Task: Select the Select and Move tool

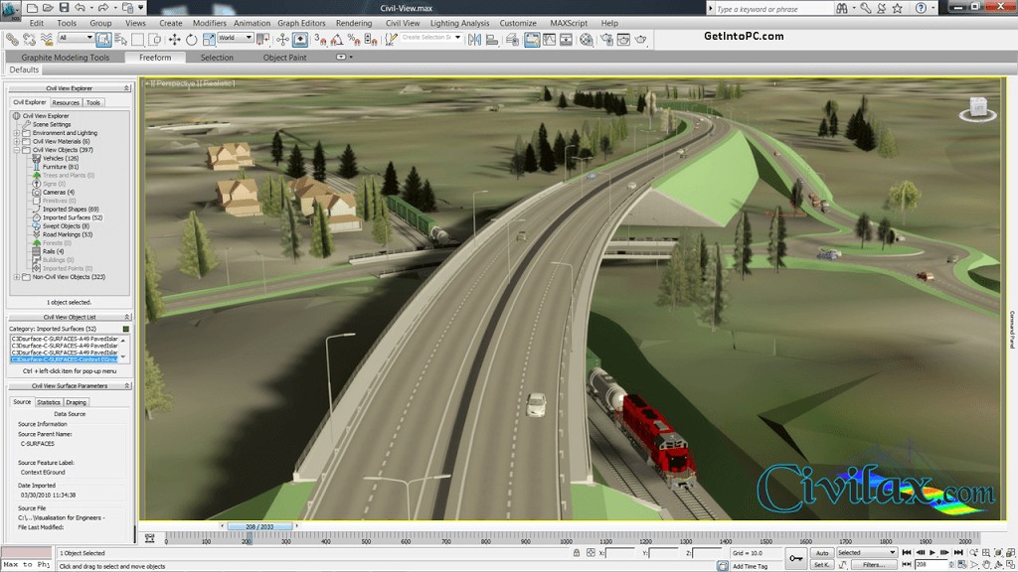Action: pos(175,40)
